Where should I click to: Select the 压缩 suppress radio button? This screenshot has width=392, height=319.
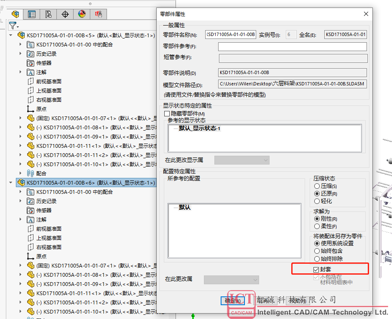(x=317, y=186)
